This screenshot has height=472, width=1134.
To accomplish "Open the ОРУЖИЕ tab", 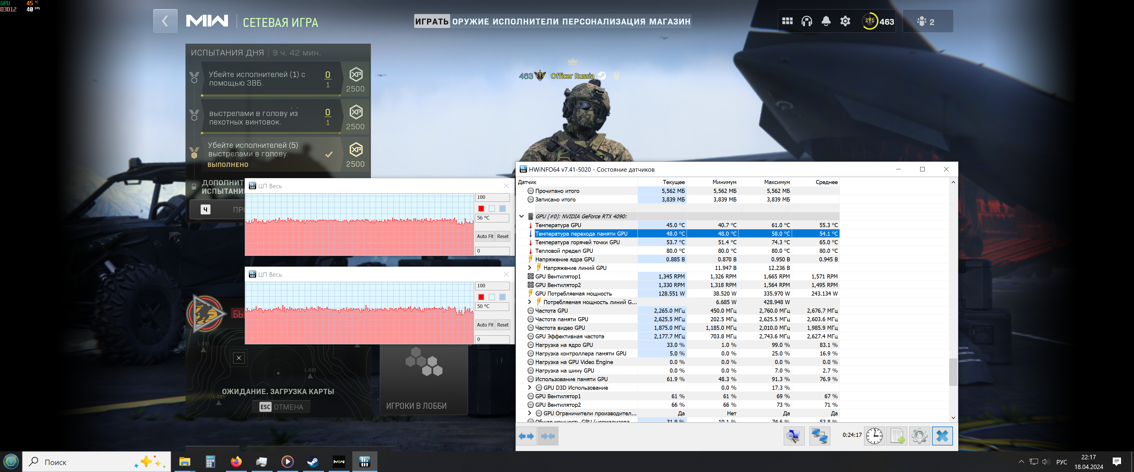I will click(470, 22).
